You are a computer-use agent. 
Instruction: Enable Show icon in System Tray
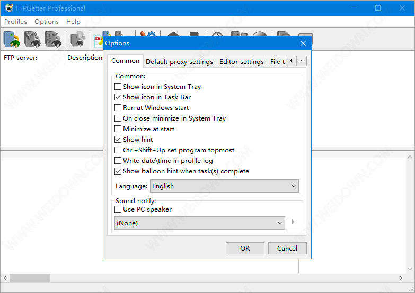pyautogui.click(x=118, y=87)
